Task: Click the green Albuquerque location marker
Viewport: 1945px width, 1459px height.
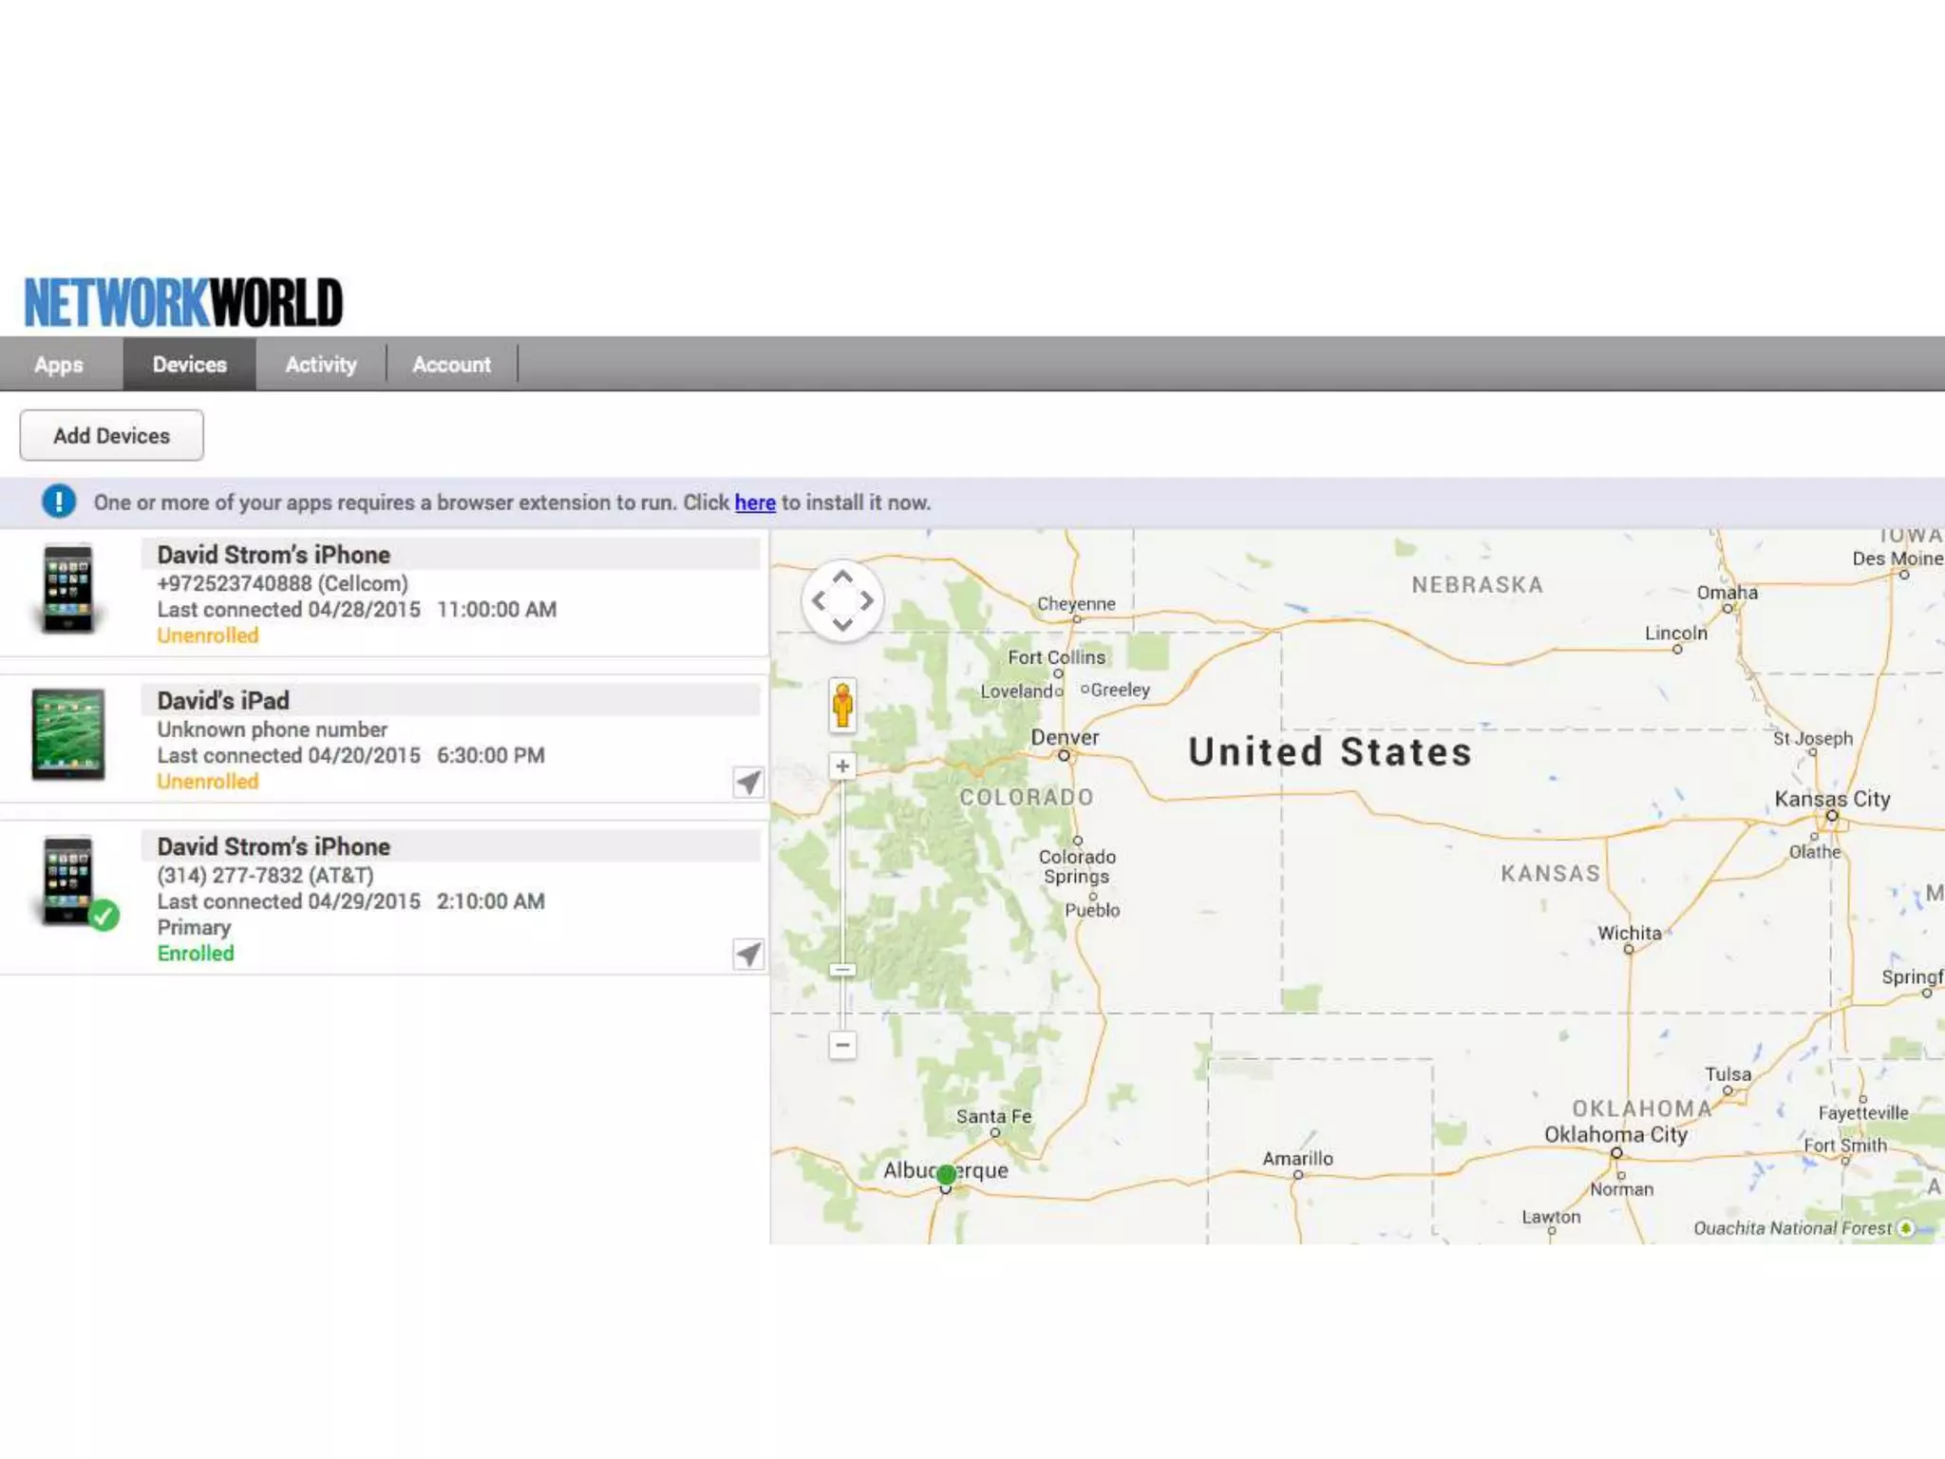Action: [946, 1175]
